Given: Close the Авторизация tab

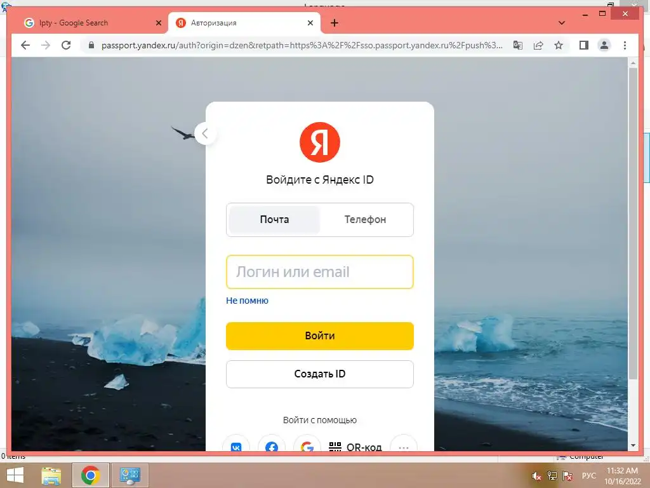Looking at the screenshot, I should [x=310, y=24].
